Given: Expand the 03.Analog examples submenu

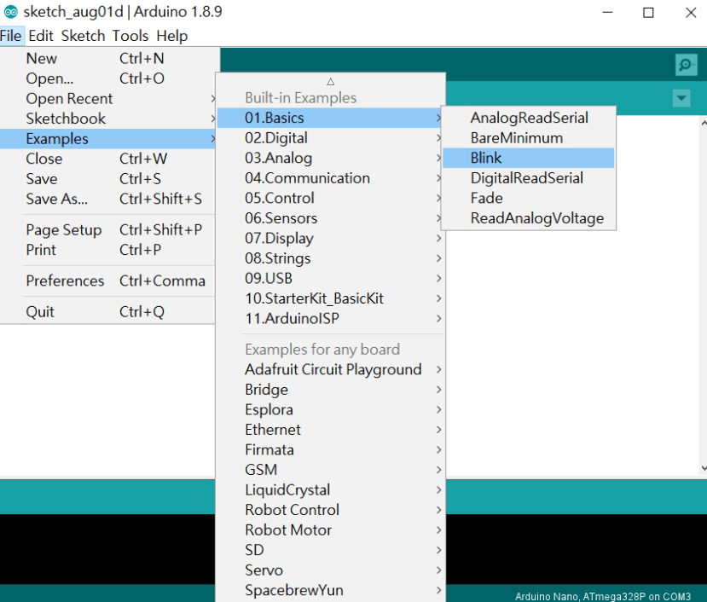Looking at the screenshot, I should tap(330, 158).
